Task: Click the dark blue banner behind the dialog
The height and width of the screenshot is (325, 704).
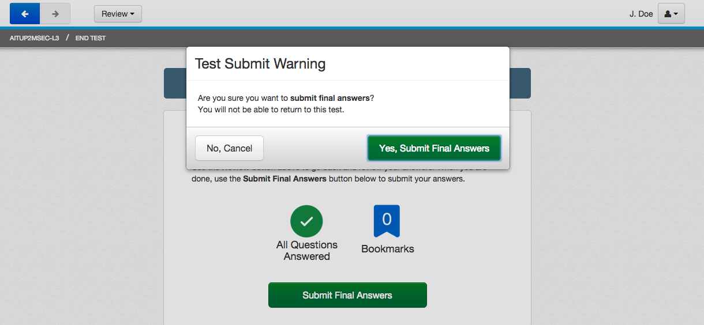Action: click(x=520, y=84)
